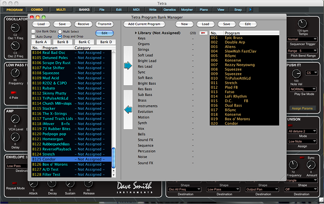Click the blue toolbar overflow arrow after Snap

(250, 9)
